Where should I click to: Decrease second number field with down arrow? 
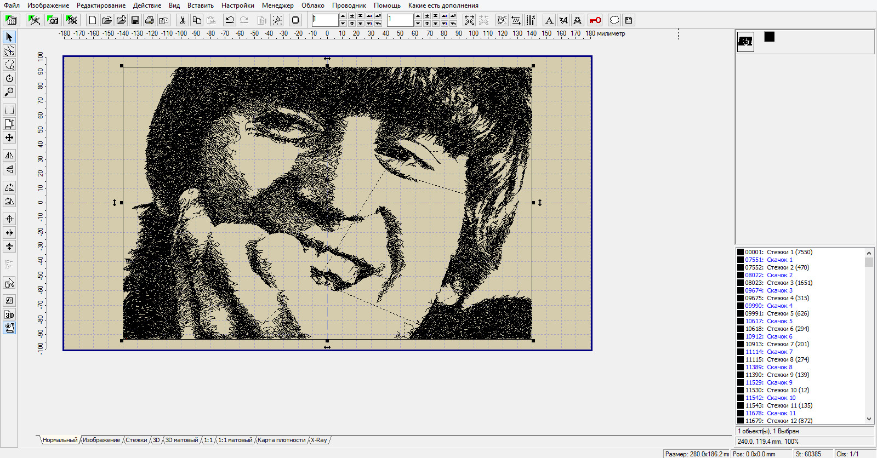click(418, 24)
